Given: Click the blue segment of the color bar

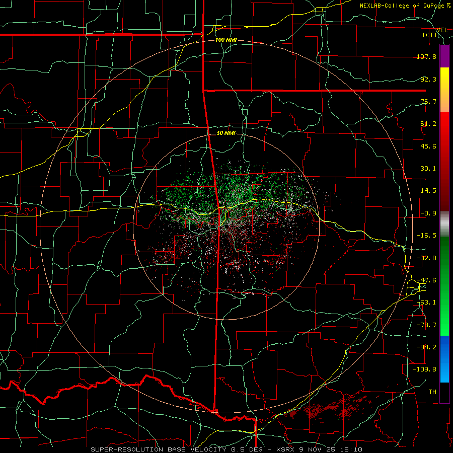Looking at the screenshot, I should [x=444, y=359].
